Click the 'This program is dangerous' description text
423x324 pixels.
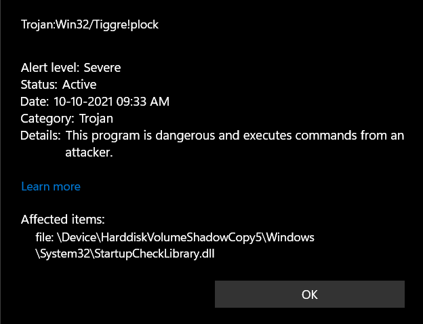(140, 136)
